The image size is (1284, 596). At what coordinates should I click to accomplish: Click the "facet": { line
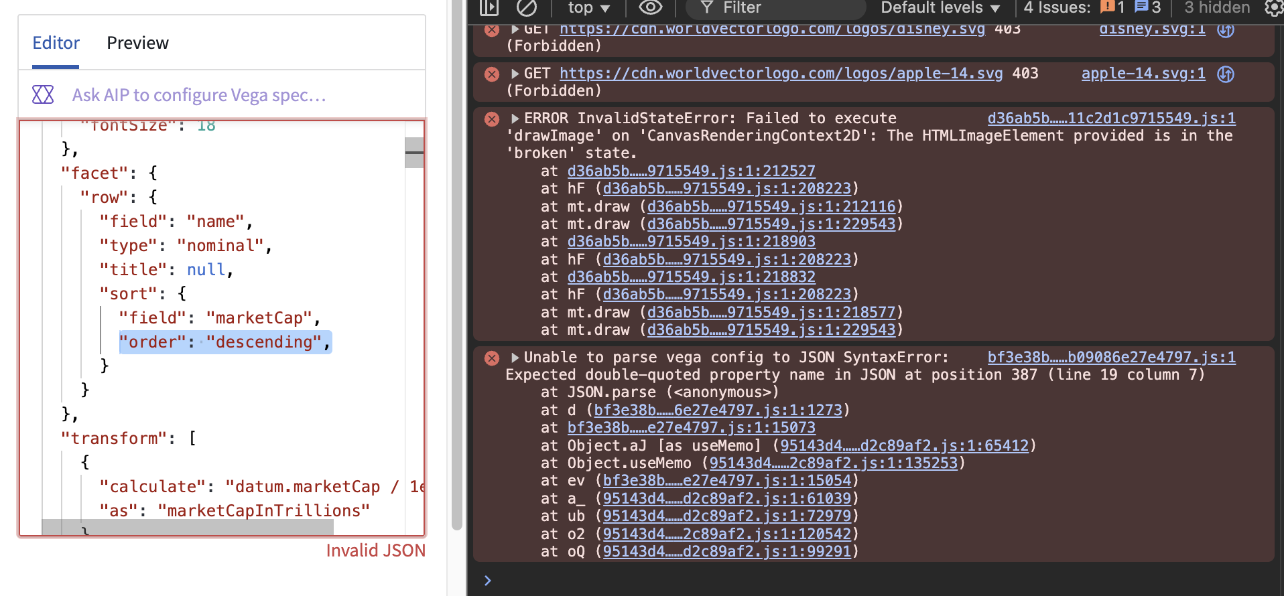[x=109, y=173]
